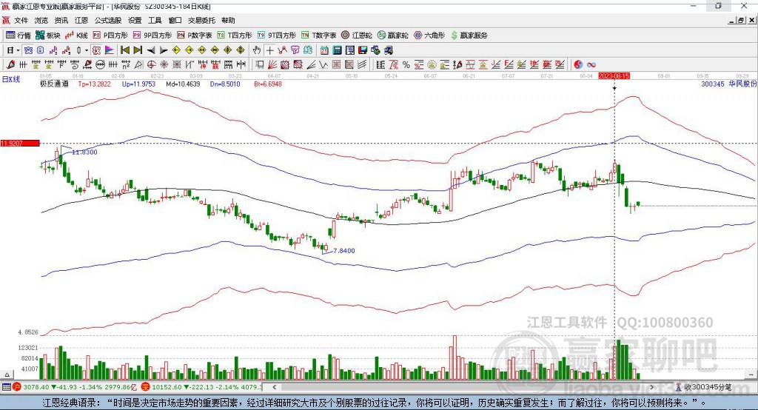Jump to the last bar icon
This screenshot has width=758, height=410.
[138, 50]
